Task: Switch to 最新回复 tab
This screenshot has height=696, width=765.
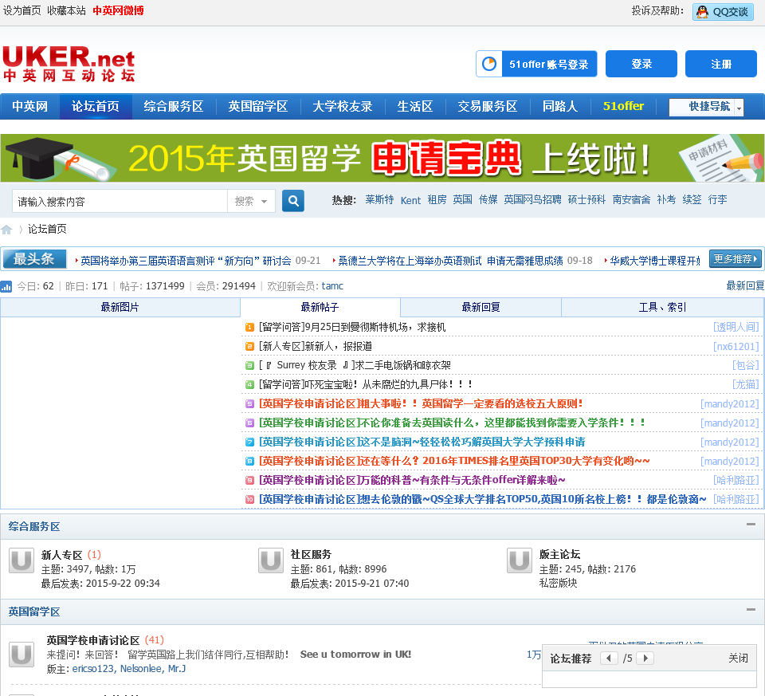Action: point(481,307)
